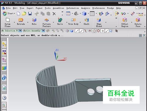Click the Cut scissors icon
Image resolution: width=147 pixels, height=111 pixels.
[37, 14]
